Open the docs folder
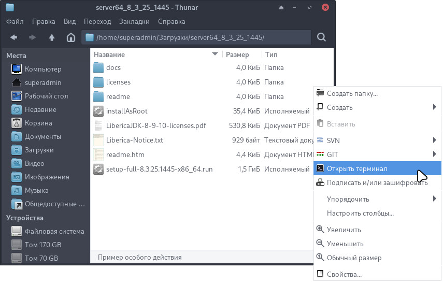This screenshot has width=443, height=283. pos(113,68)
